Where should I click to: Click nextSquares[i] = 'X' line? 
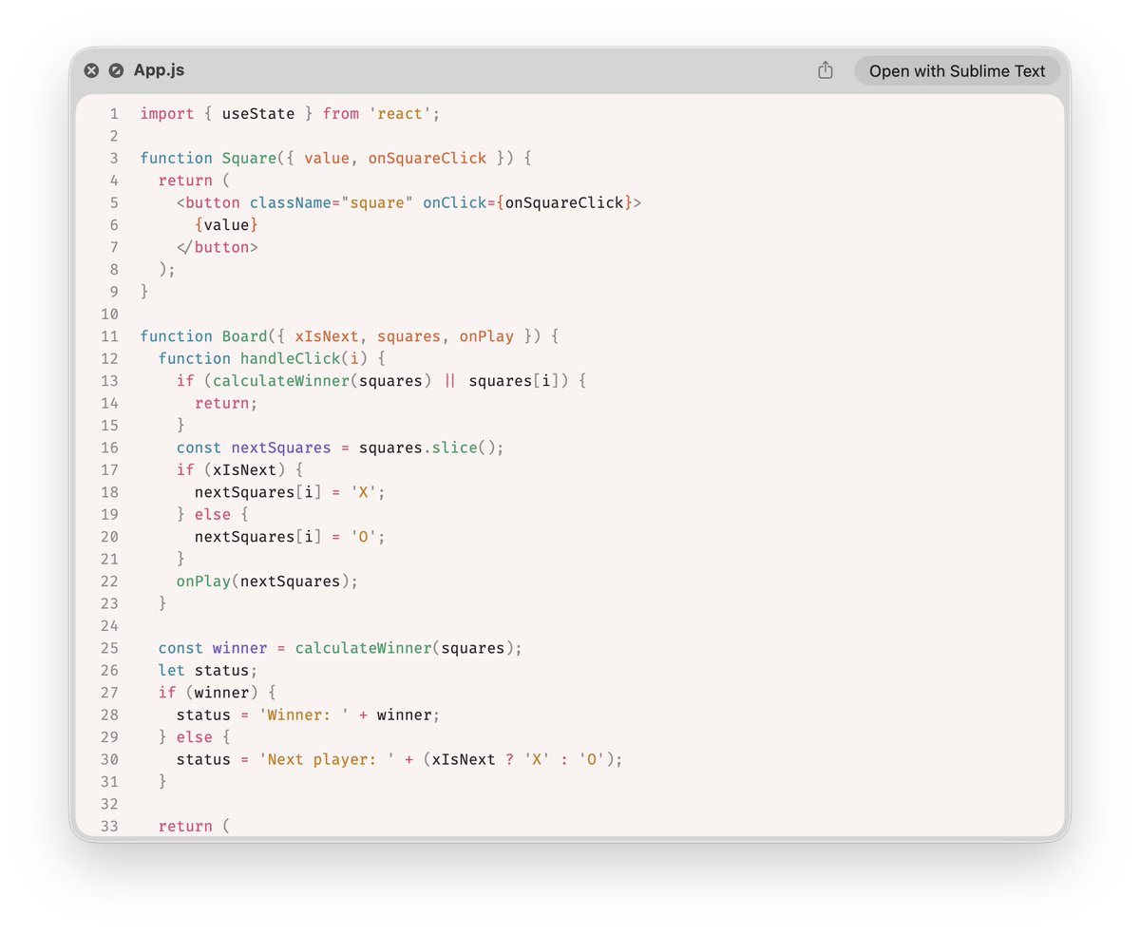[x=291, y=492]
